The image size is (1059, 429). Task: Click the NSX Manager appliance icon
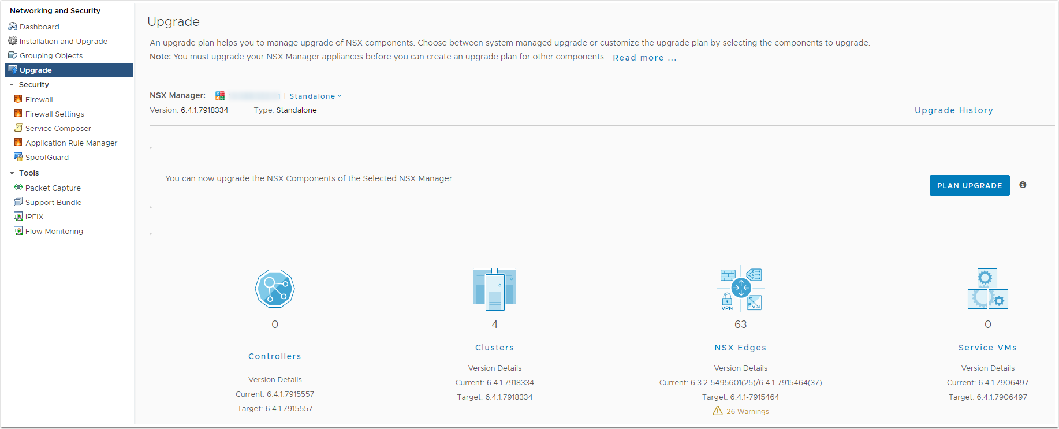point(220,95)
